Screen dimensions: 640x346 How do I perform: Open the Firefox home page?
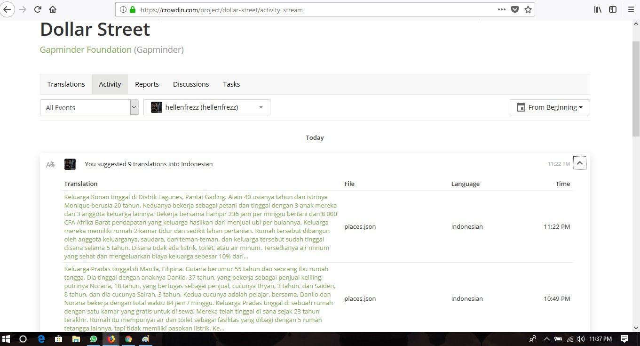point(53,9)
